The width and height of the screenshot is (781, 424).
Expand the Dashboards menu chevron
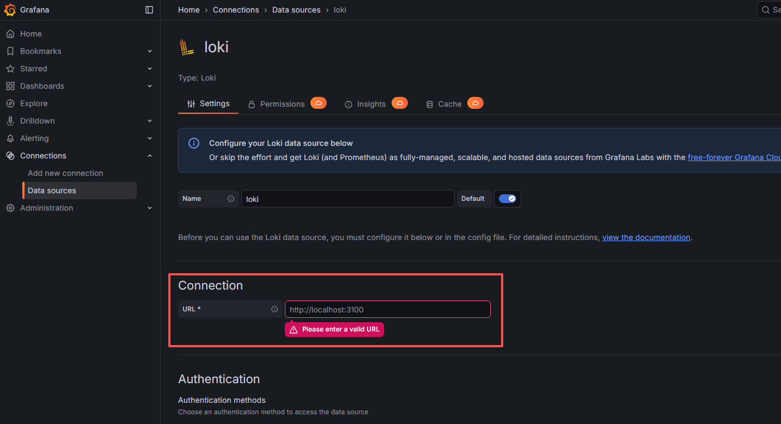150,86
